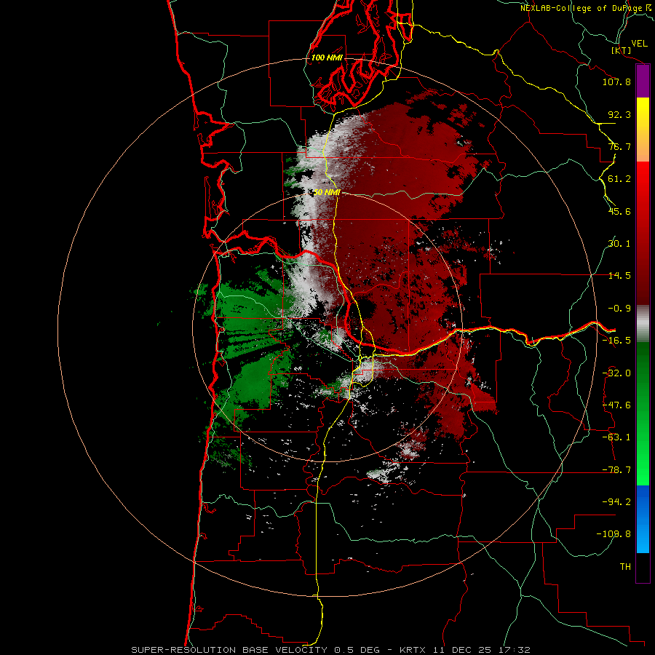Image resolution: width=655 pixels, height=655 pixels.
Task: Click the -63.1 scale value
Action: (616, 437)
